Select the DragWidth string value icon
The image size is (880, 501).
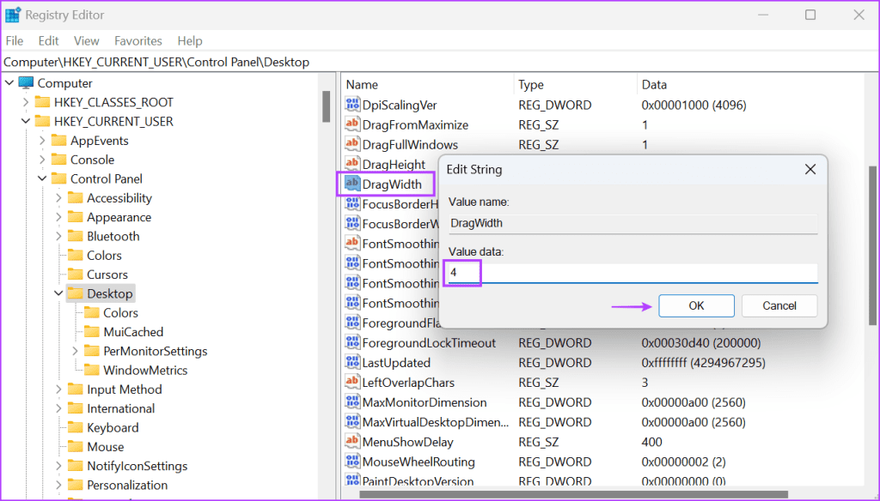click(x=353, y=184)
